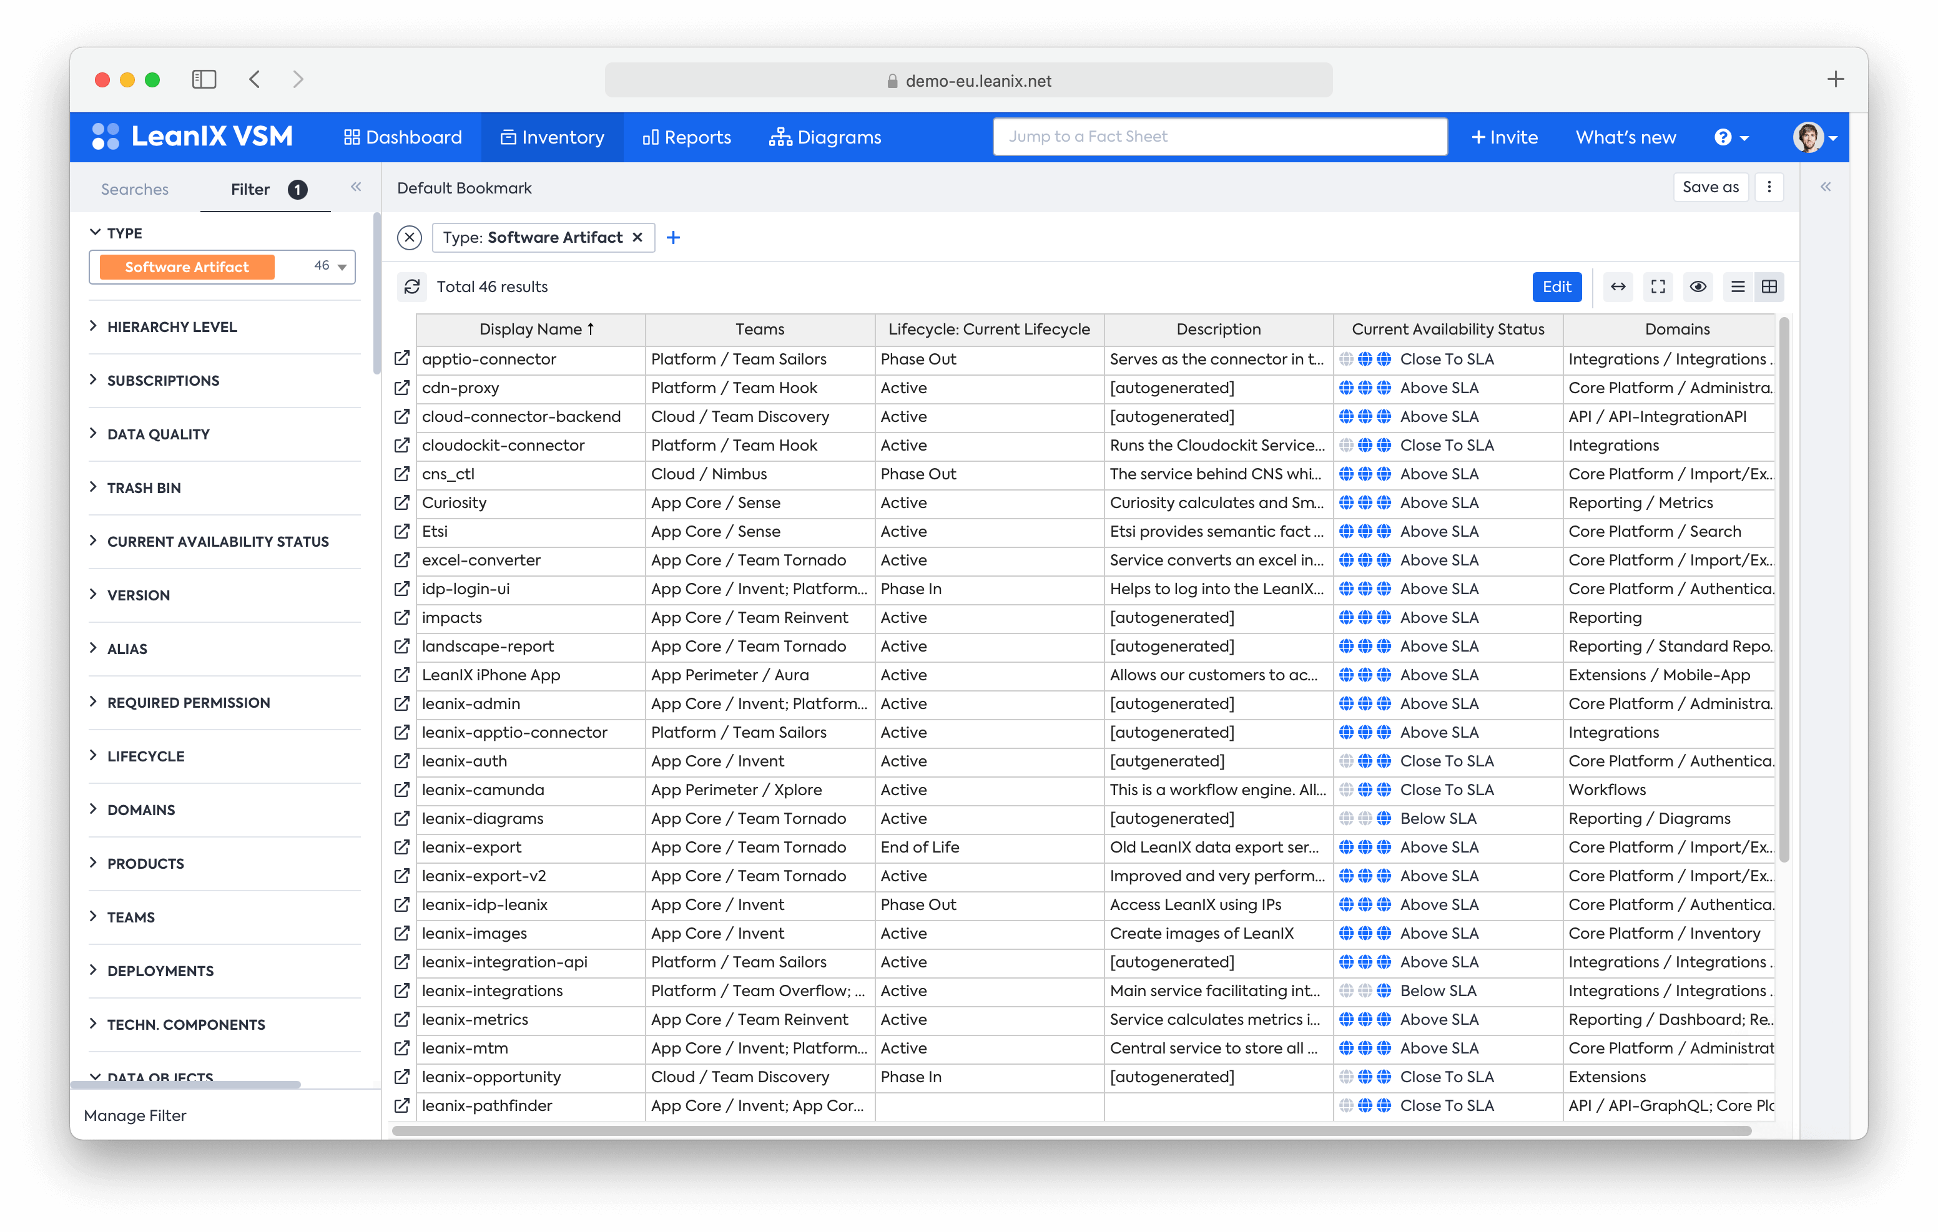Open a new browser tab

point(1835,80)
